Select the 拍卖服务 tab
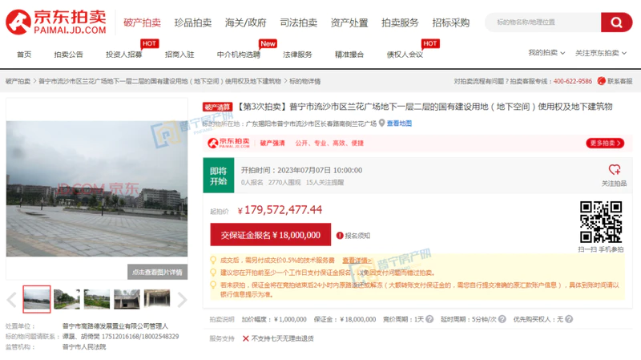The height and width of the screenshot is (360, 641). [400, 22]
